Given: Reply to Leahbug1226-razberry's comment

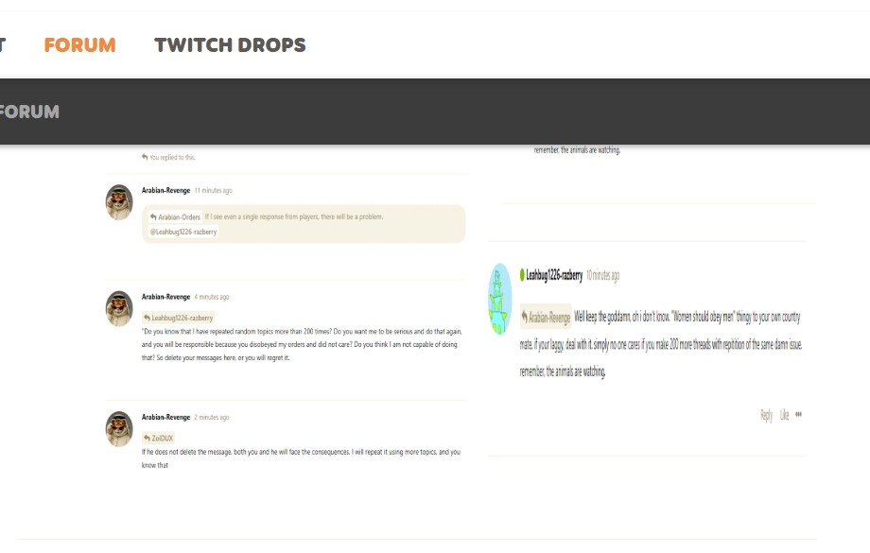Looking at the screenshot, I should tap(766, 415).
